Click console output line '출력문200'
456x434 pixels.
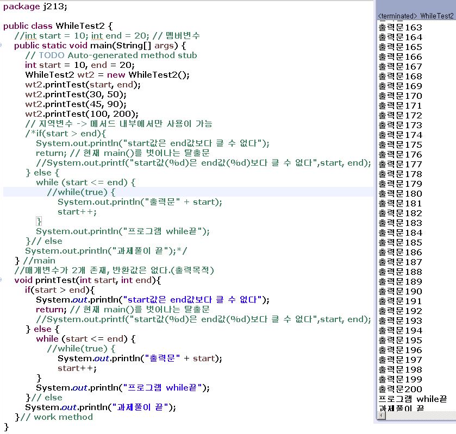(400, 389)
